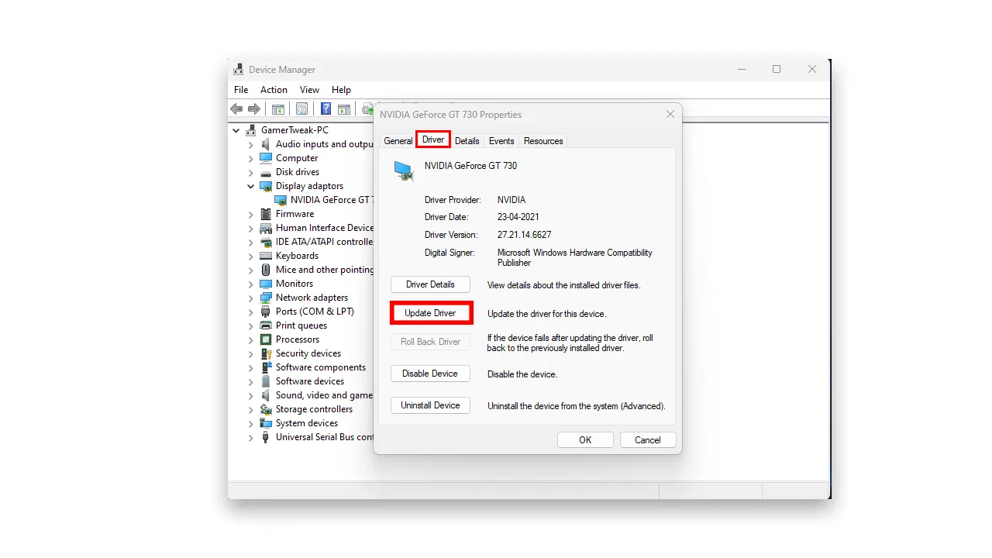Click the chip icon beside Firmware

(x=266, y=214)
